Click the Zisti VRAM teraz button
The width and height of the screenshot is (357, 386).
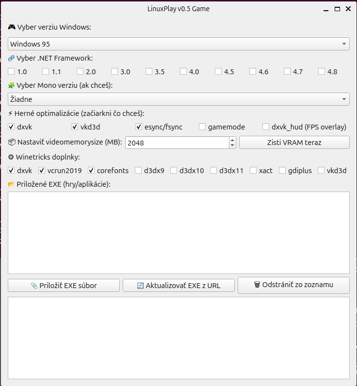pyautogui.click(x=294, y=143)
